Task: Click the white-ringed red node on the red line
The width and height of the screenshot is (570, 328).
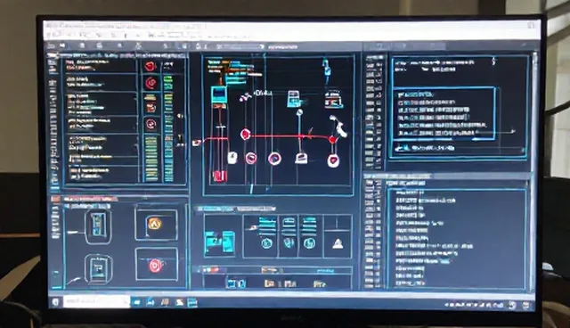Action: point(246,135)
